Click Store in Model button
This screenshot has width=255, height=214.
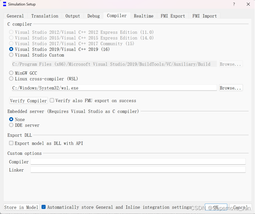(x=21, y=207)
